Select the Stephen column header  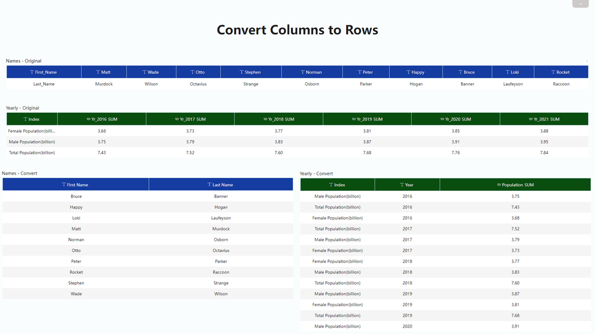250,72
